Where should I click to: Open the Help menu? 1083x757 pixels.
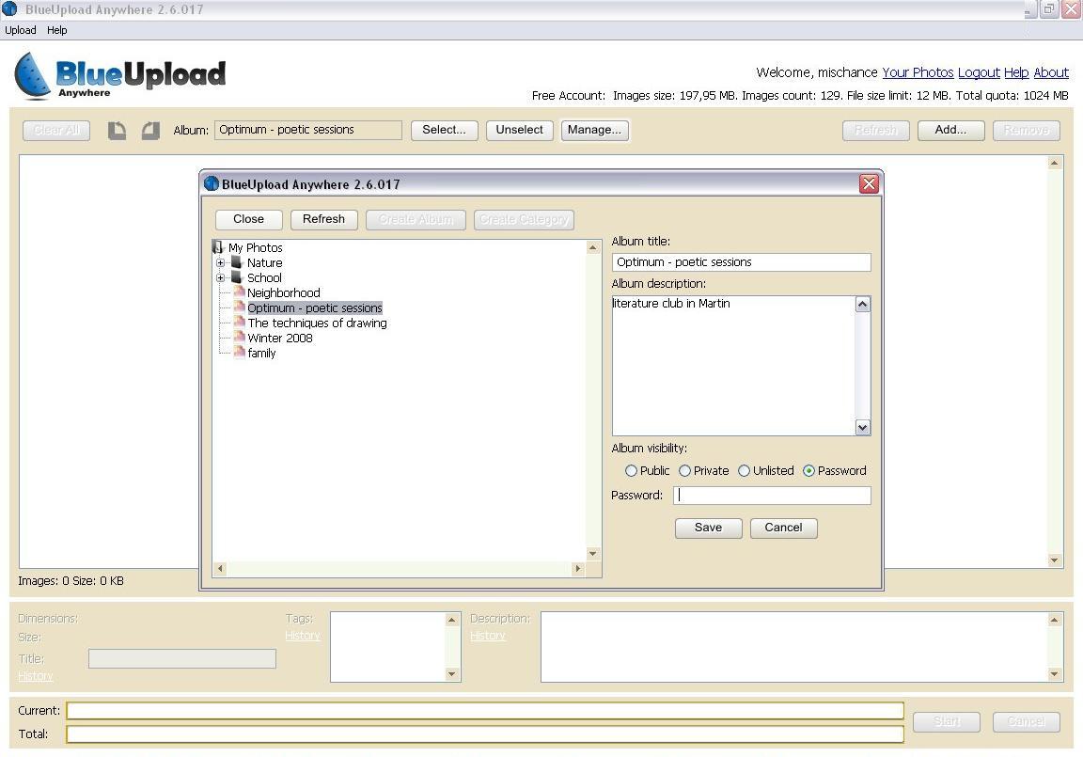pos(56,30)
